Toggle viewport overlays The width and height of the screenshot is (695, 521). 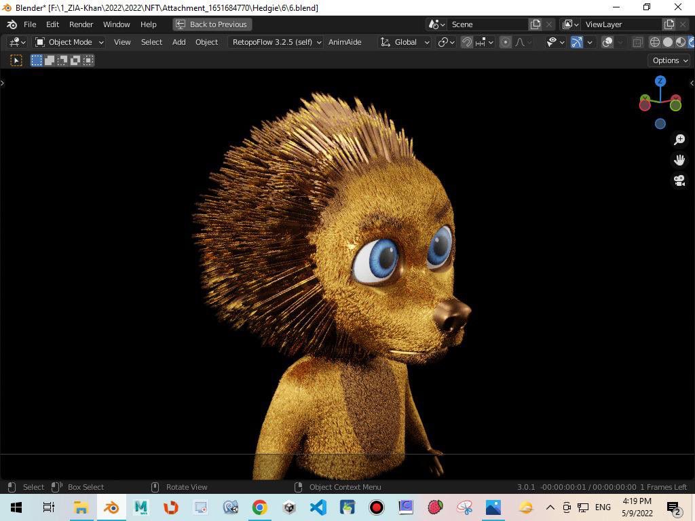click(x=607, y=42)
